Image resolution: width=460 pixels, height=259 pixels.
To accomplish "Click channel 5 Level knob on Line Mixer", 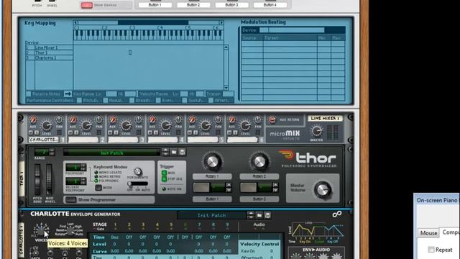I will tap(206, 125).
